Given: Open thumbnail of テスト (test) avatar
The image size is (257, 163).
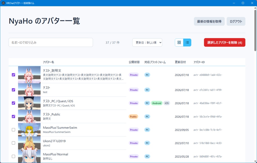Looking at the screenshot, I should [x=29, y=90].
